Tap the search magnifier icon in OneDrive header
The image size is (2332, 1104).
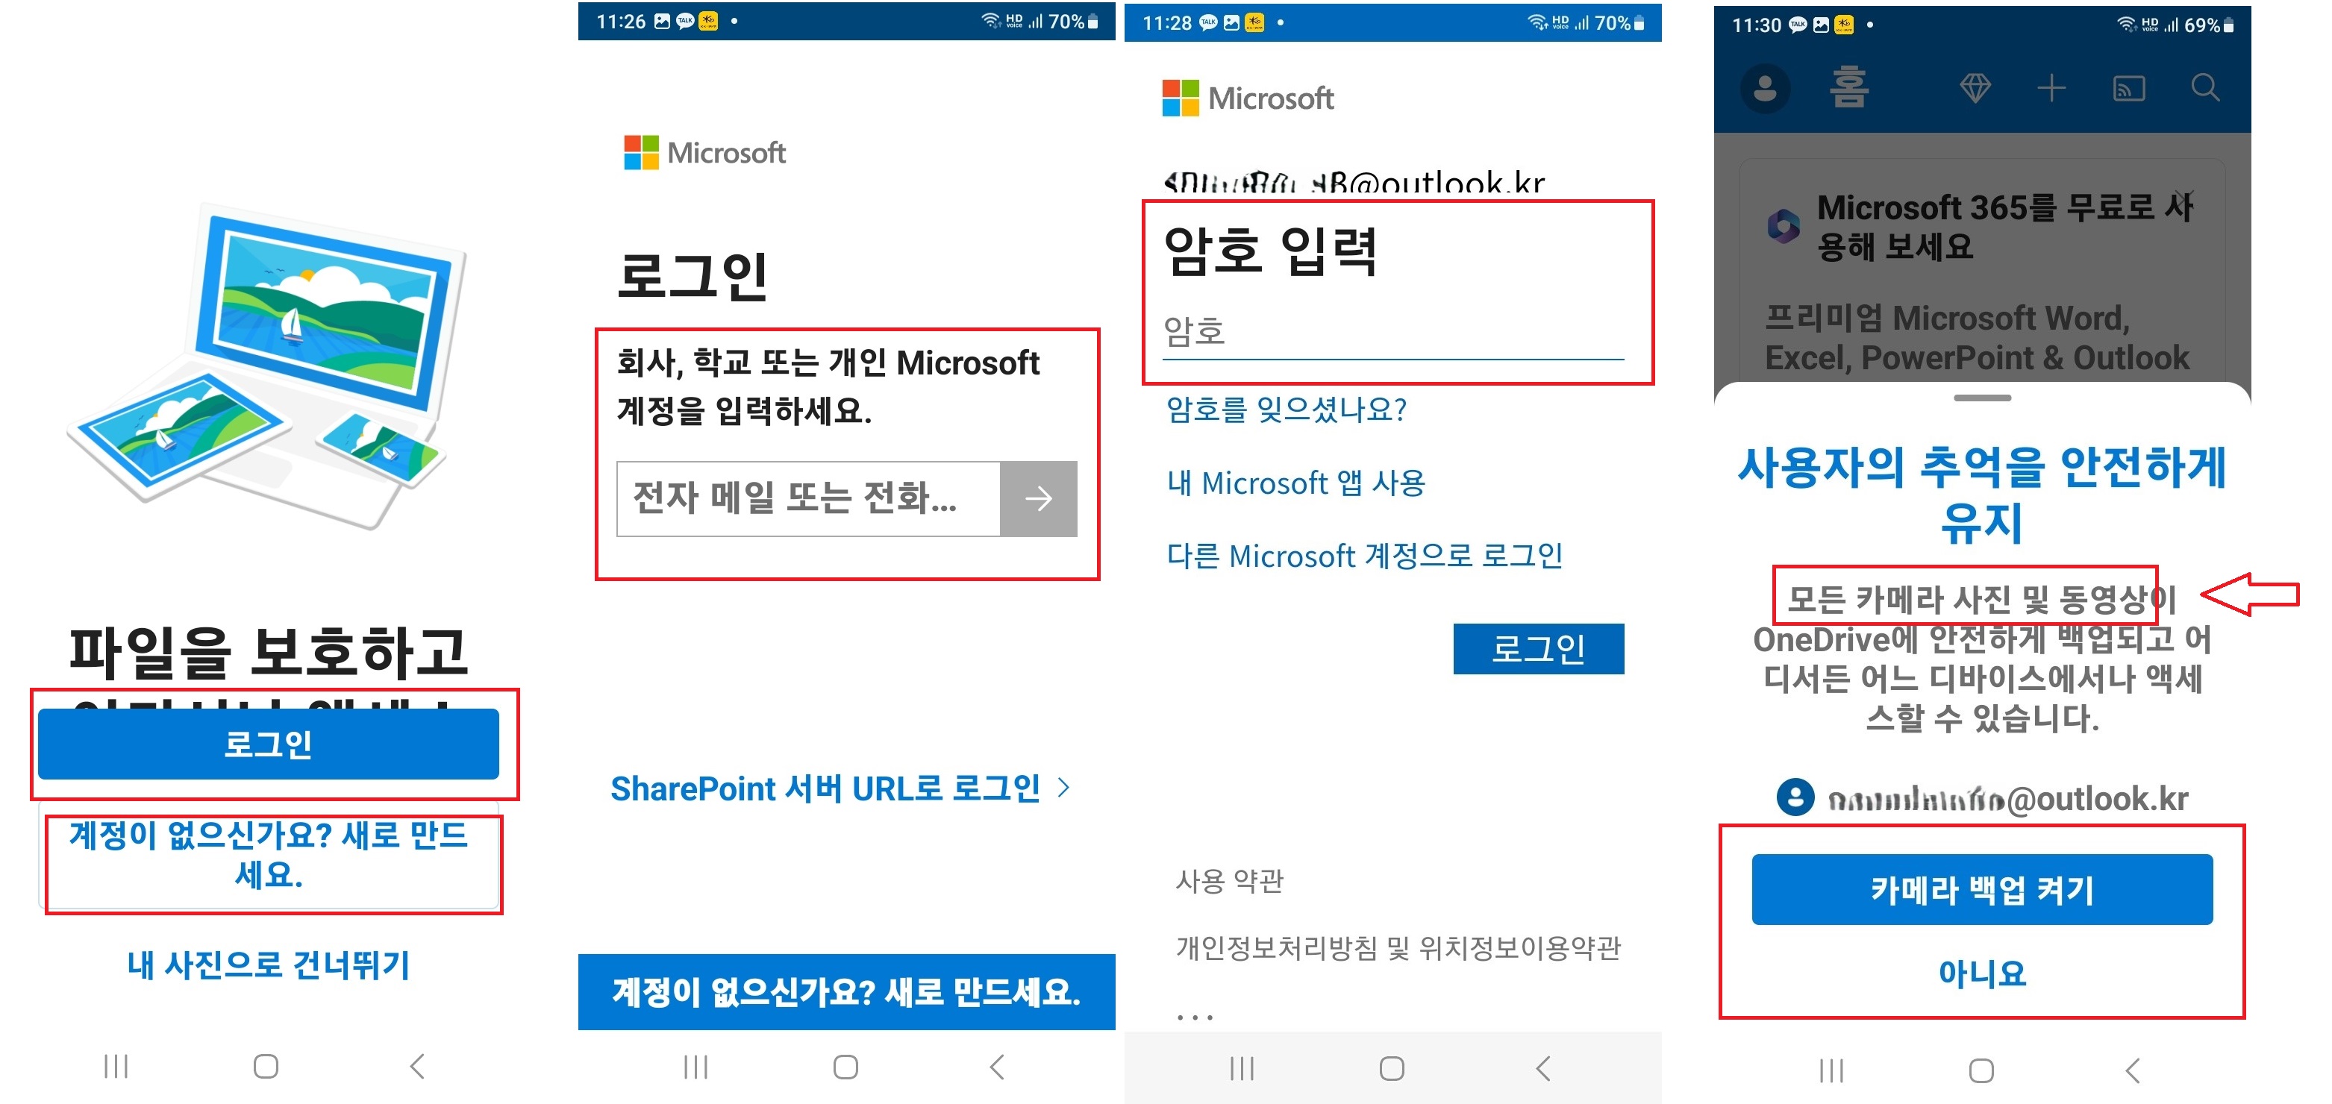click(x=2204, y=88)
